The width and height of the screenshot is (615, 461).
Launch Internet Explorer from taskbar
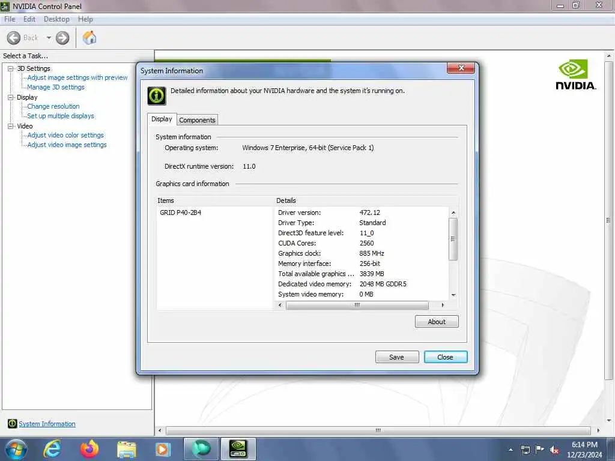52,449
